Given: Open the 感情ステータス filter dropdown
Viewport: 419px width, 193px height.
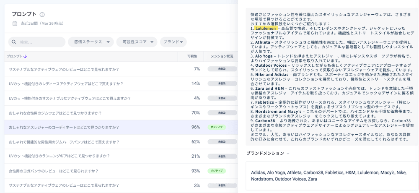Looking at the screenshot, I should point(91,42).
